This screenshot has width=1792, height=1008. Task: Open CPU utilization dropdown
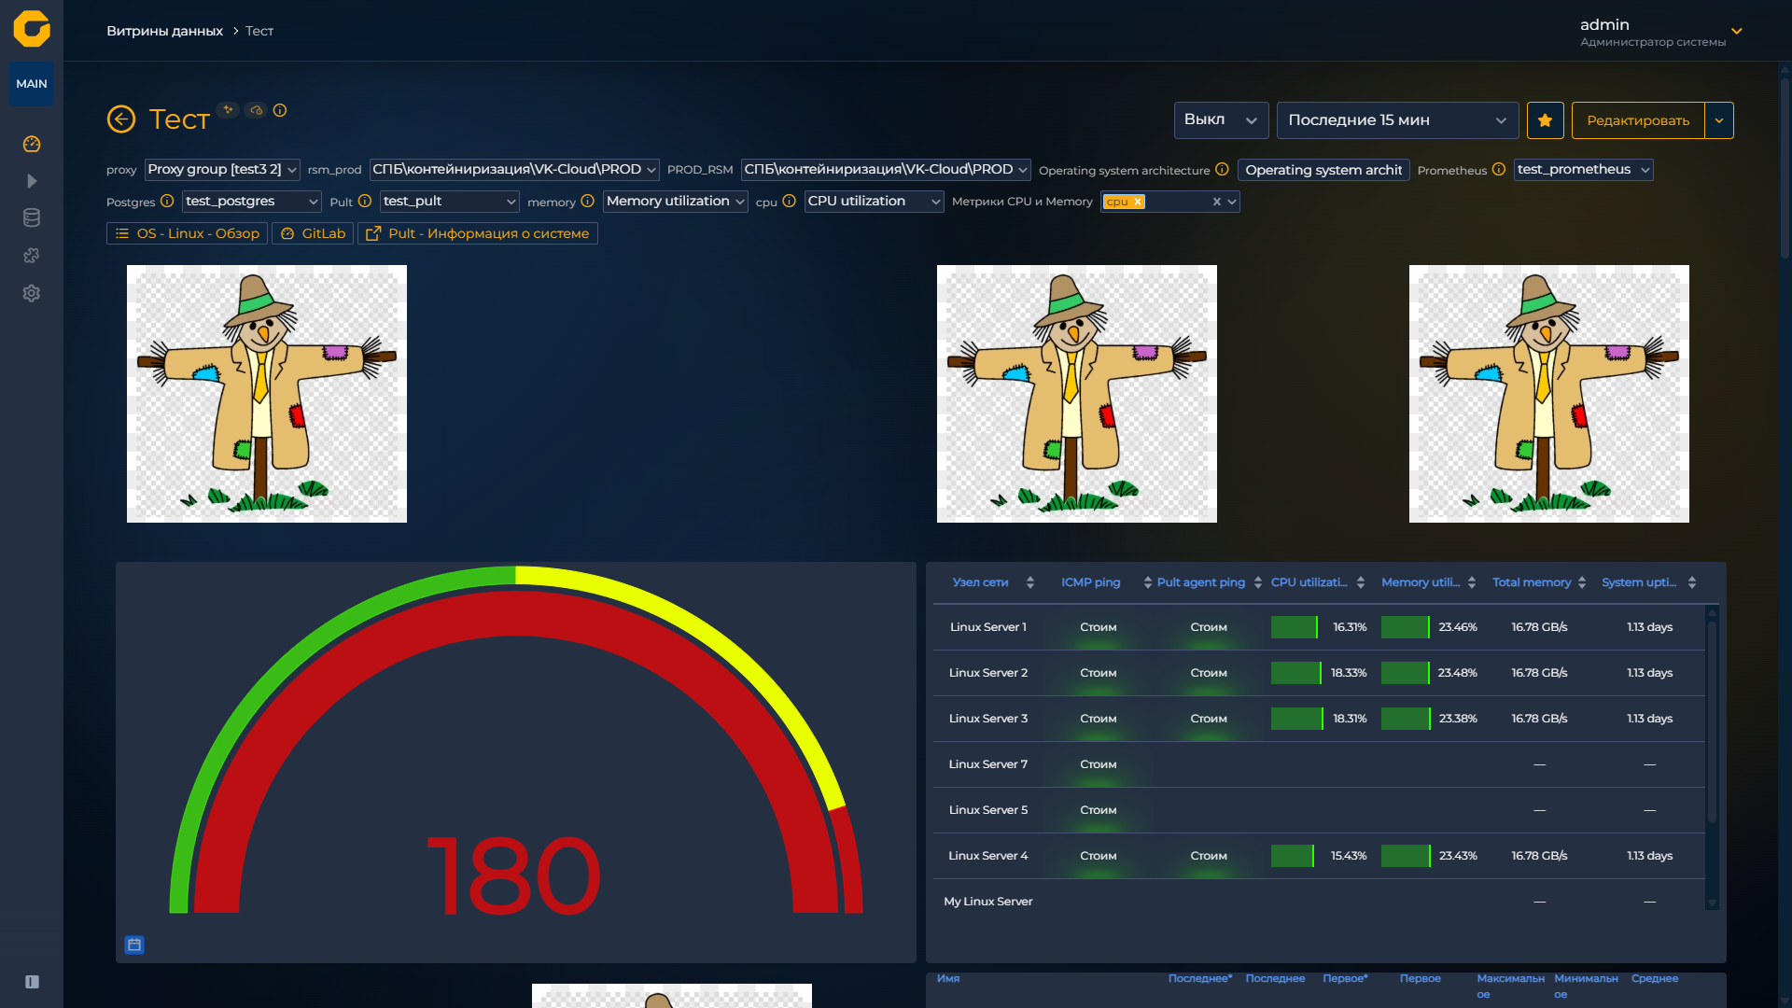point(875,202)
